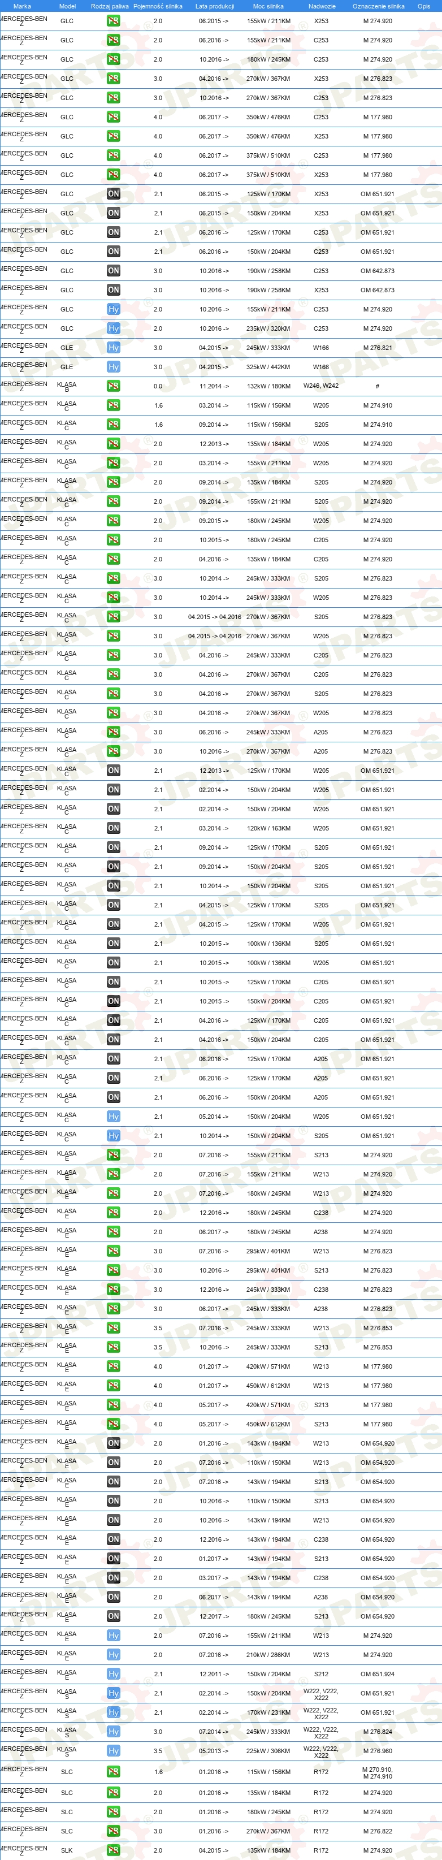
Task: Click the Oznaczenie silnika column header
Action: click(378, 6)
